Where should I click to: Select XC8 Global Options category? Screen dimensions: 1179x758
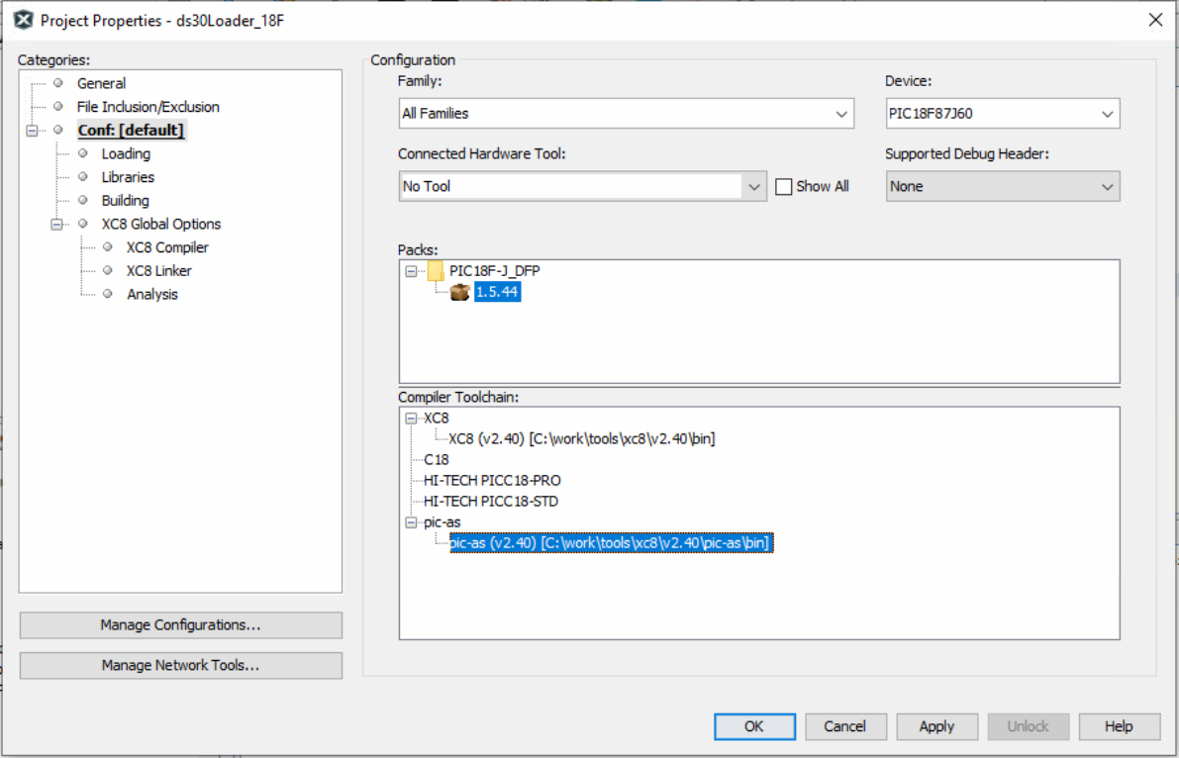click(161, 224)
